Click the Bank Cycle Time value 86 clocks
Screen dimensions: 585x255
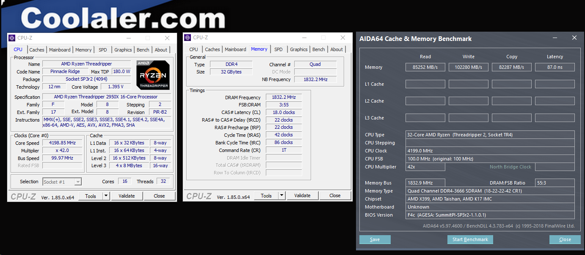(284, 142)
